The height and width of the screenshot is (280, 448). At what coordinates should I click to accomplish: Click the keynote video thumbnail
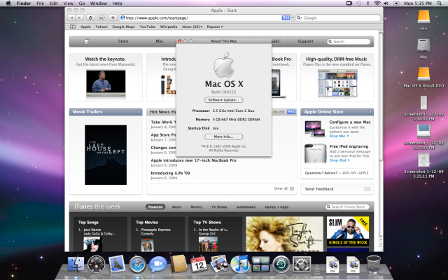[x=106, y=83]
